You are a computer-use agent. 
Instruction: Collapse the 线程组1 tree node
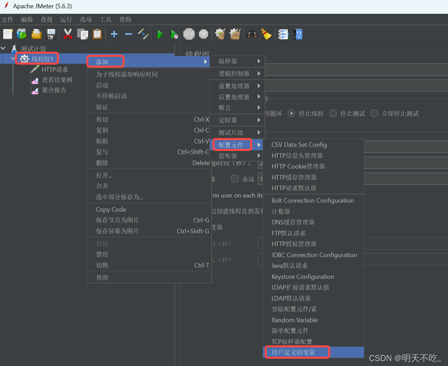[x=13, y=59]
